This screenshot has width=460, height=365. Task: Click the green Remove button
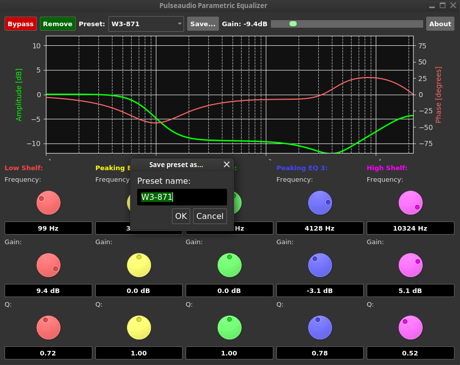click(57, 24)
